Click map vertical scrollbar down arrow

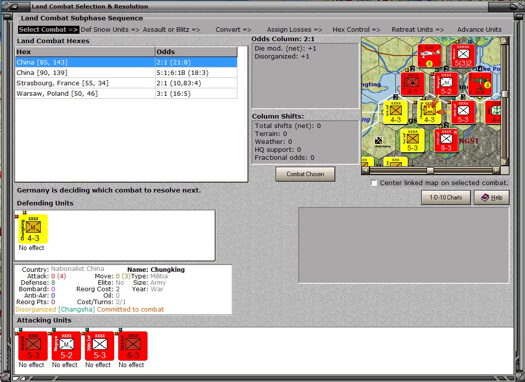505,162
